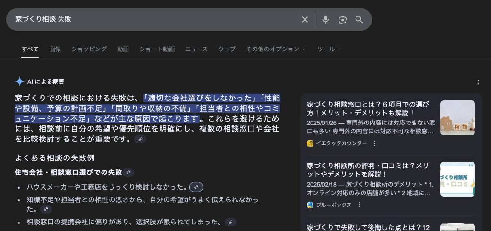Switch to the ニュース tab
The image size is (491, 231).
tap(196, 49)
